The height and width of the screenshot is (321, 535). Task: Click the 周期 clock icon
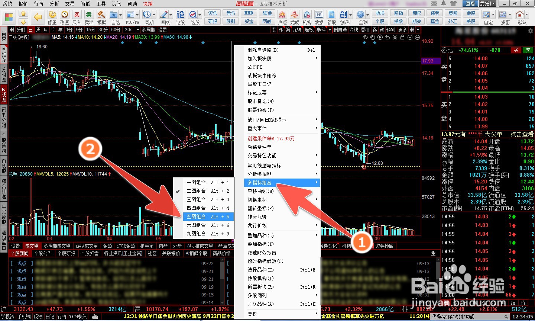[147, 15]
